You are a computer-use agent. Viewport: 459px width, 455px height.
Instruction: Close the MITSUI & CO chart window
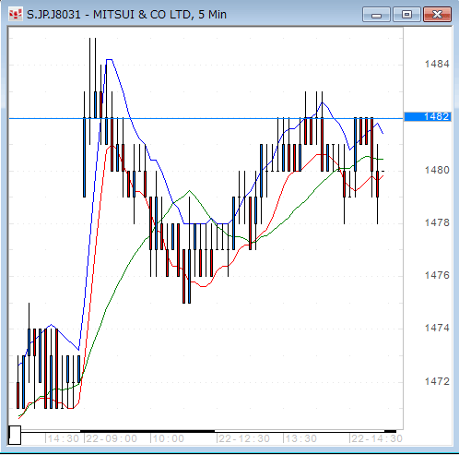click(437, 15)
